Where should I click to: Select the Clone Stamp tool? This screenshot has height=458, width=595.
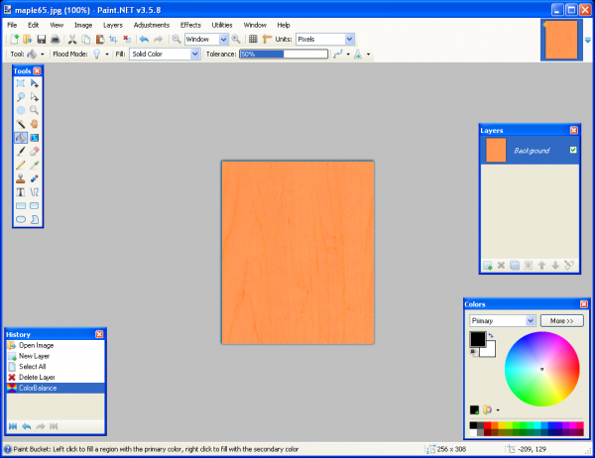pos(21,178)
